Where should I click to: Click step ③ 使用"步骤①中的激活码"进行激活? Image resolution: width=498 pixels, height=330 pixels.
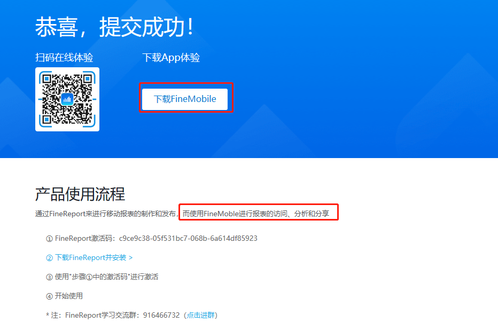[102, 277]
